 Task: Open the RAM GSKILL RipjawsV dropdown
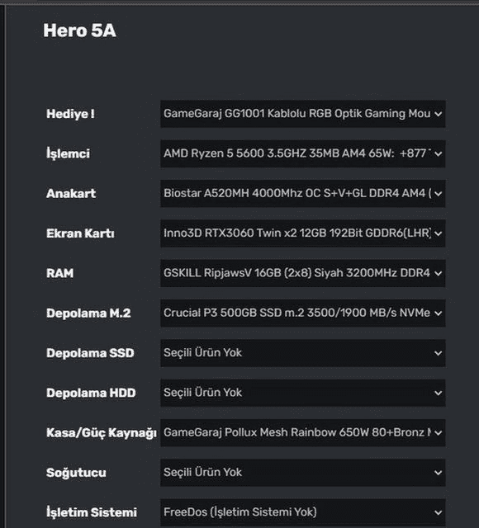point(303,273)
